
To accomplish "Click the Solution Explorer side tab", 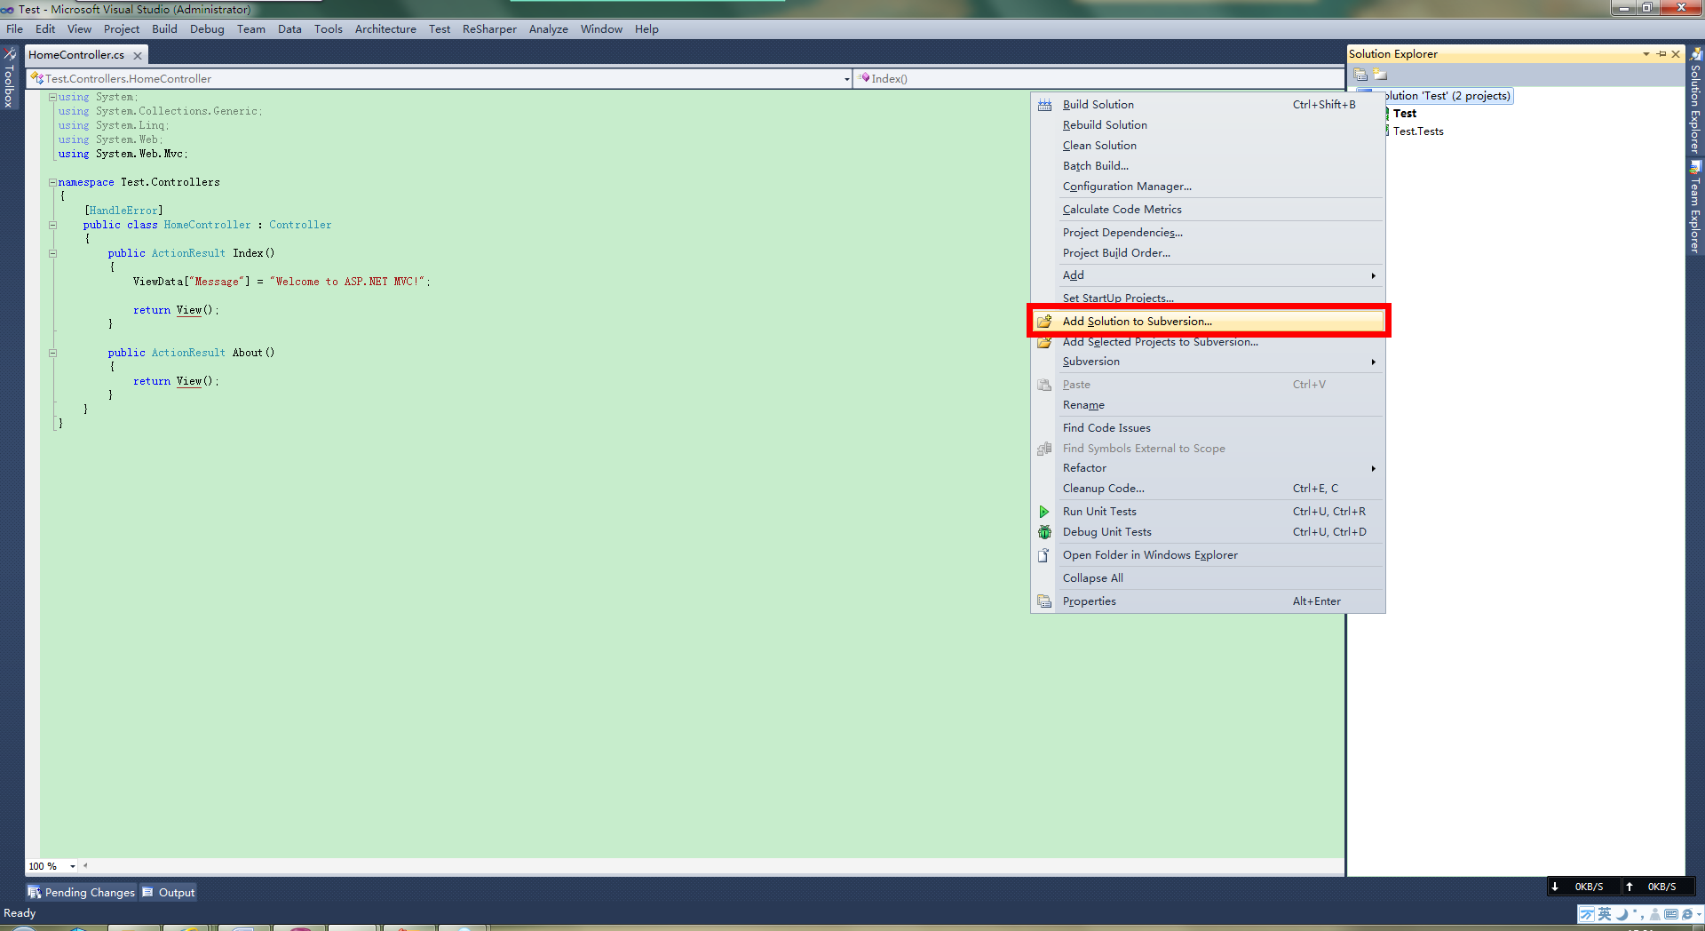I will 1695,99.
